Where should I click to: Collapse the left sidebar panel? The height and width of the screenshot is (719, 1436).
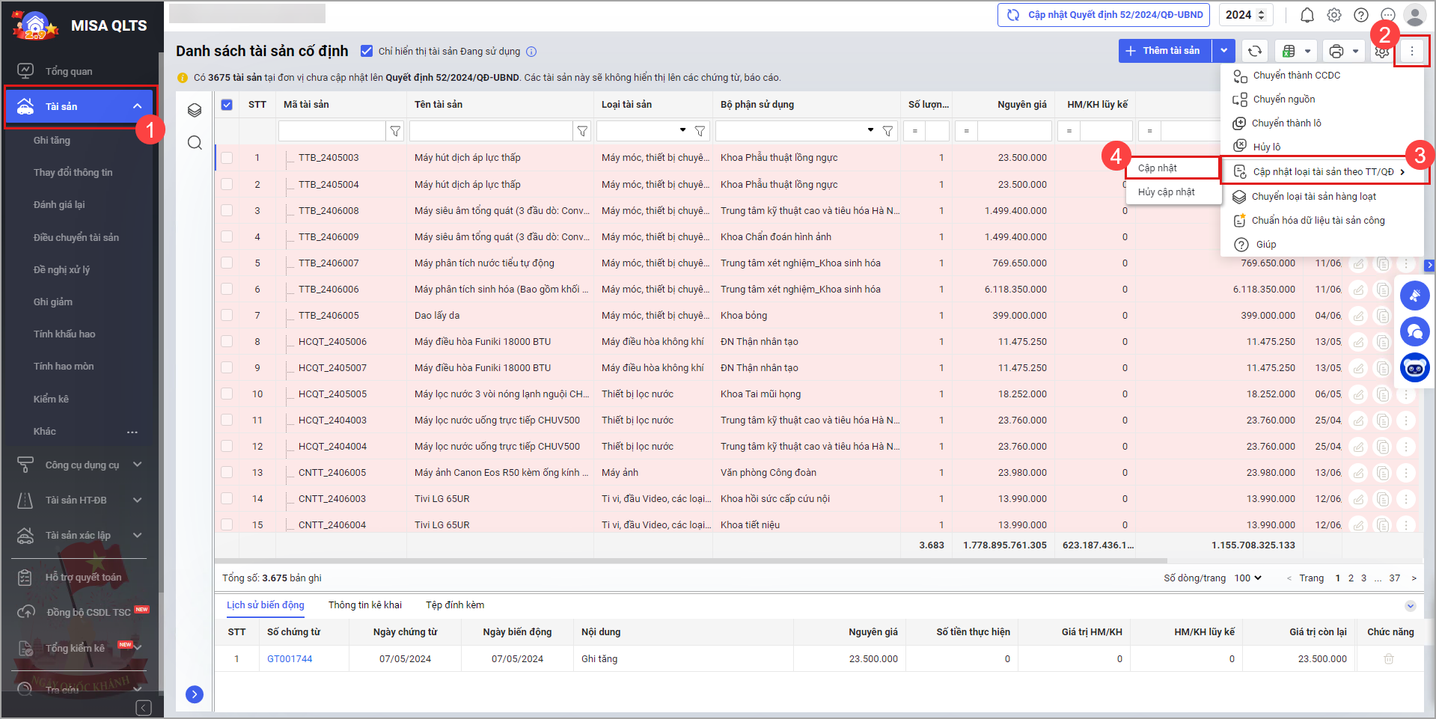[144, 707]
